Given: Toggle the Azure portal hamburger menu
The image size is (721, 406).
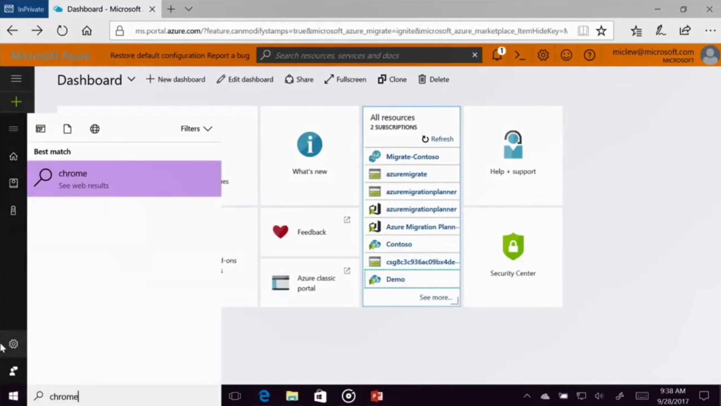Looking at the screenshot, I should pos(16,78).
